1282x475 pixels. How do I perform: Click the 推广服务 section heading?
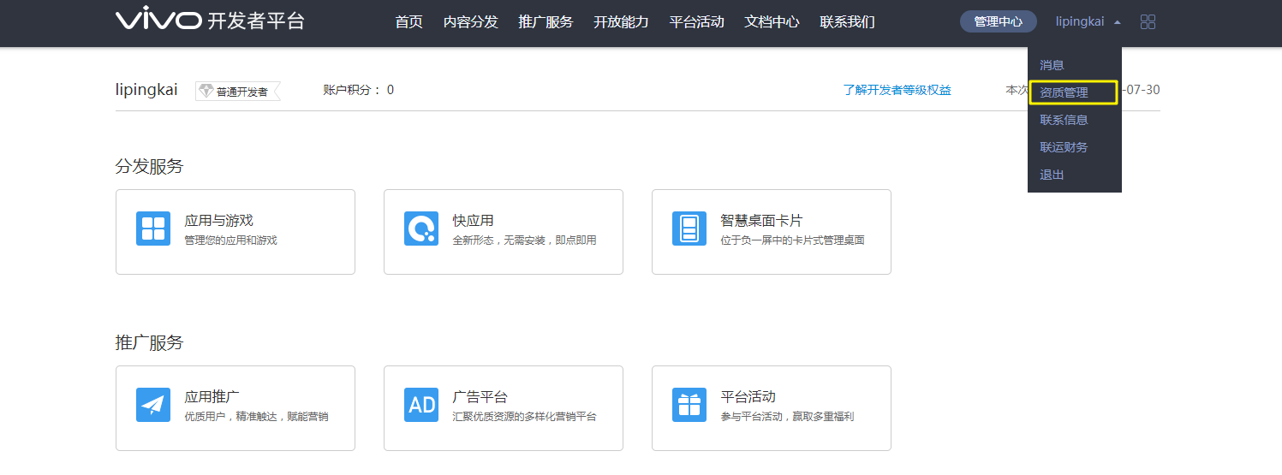point(149,342)
